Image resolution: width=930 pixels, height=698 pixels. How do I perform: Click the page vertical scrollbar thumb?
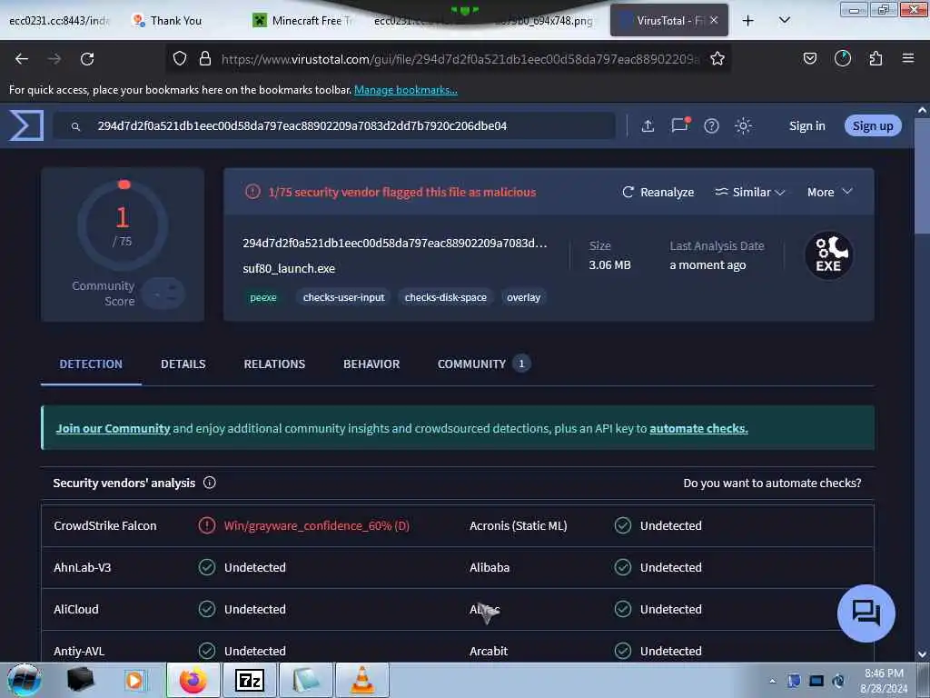tap(923, 175)
